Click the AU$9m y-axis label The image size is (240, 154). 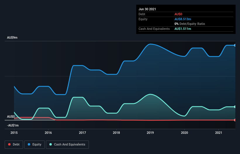[12, 38]
